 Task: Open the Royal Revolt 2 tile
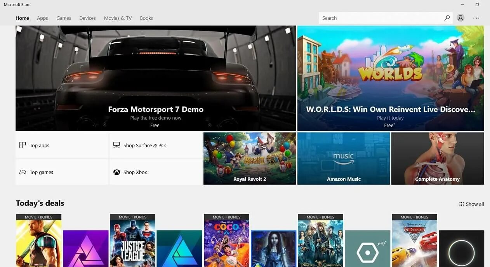click(250, 159)
